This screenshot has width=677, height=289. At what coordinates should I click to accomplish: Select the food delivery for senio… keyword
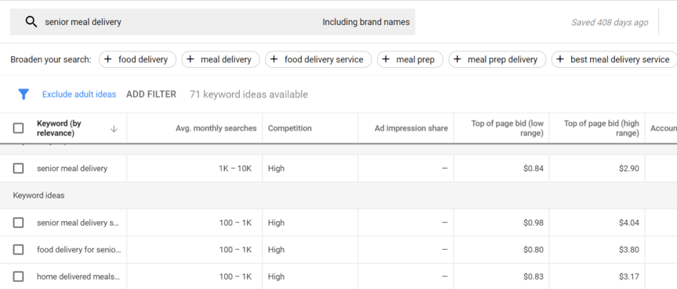click(x=79, y=249)
